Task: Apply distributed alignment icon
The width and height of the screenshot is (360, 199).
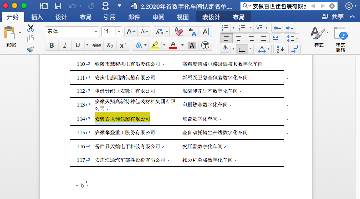Action: tap(275, 38)
